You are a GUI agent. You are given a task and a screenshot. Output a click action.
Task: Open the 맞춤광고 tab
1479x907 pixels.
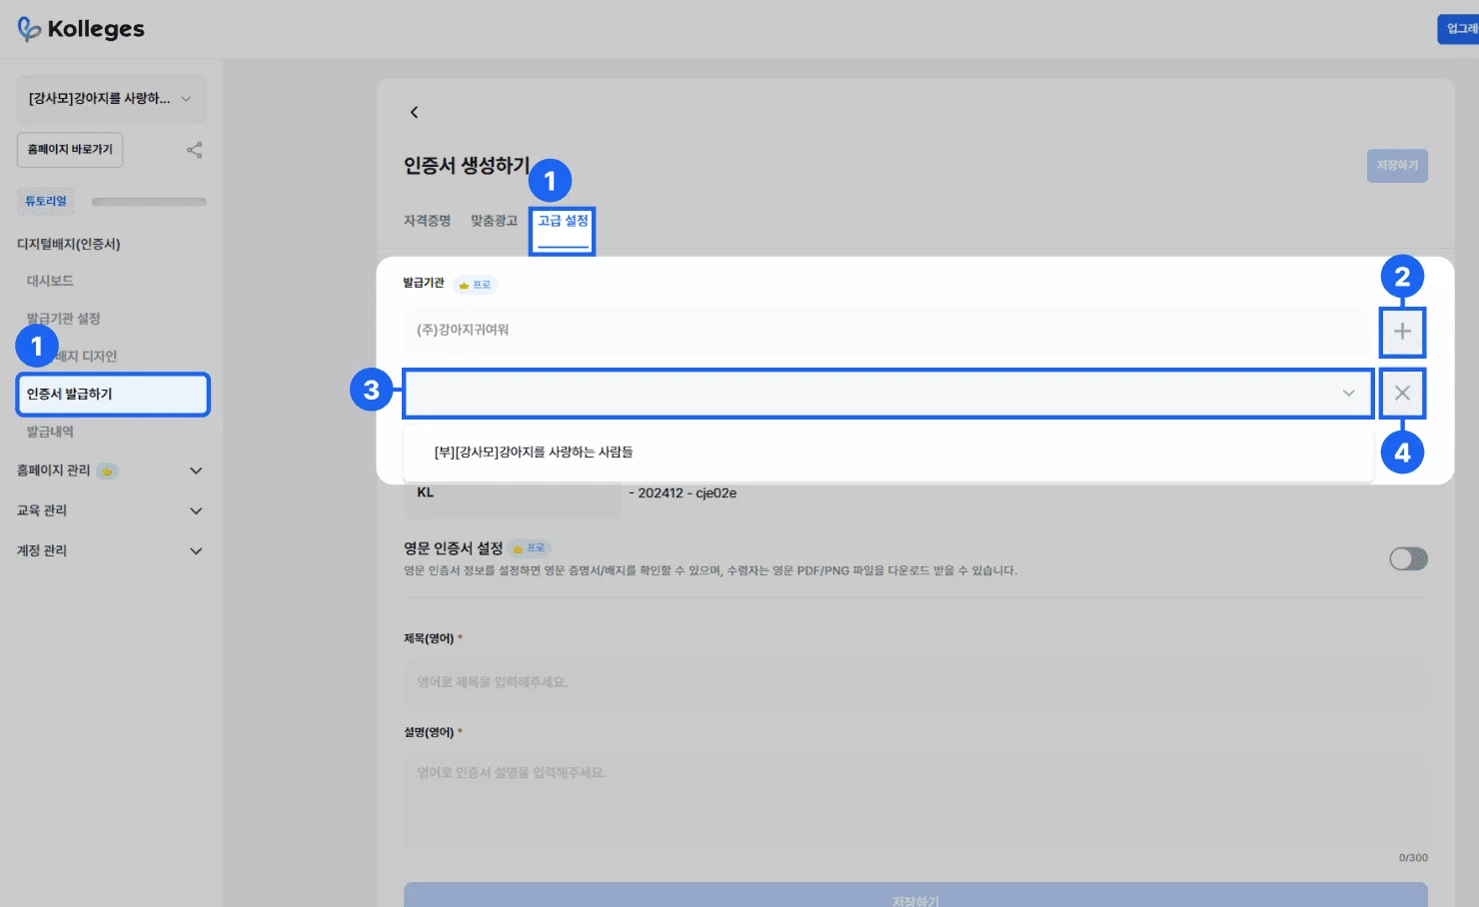click(x=494, y=221)
